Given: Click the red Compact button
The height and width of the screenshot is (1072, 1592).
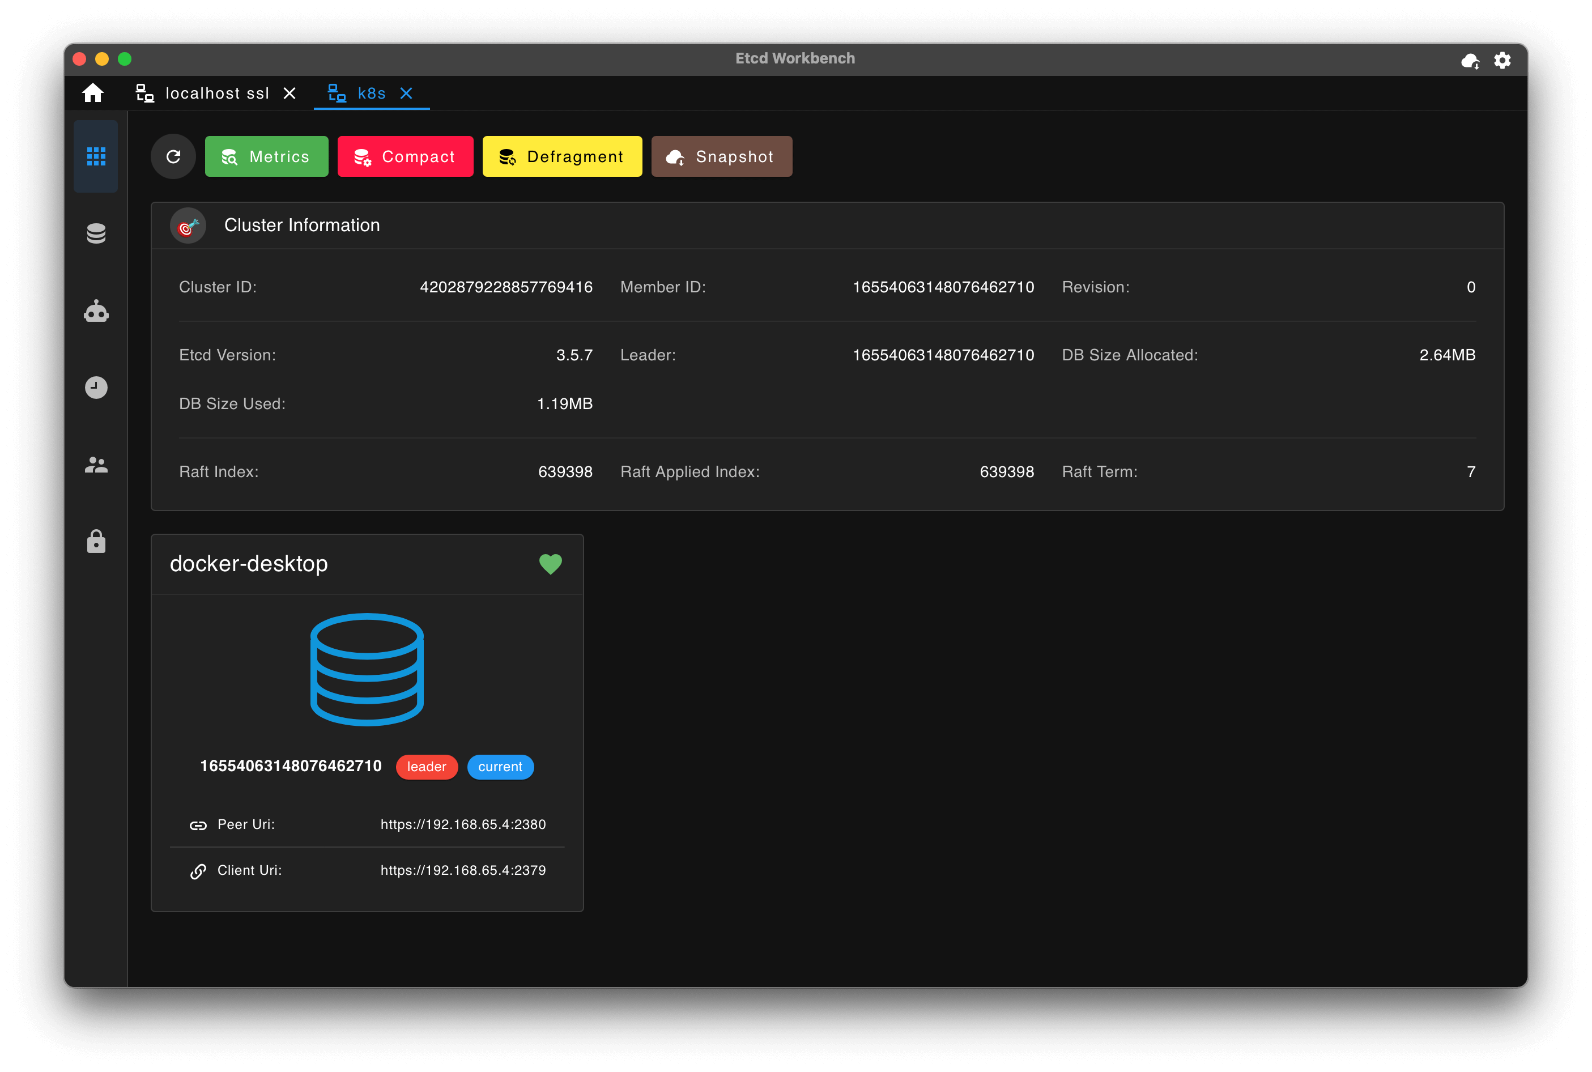Looking at the screenshot, I should point(405,156).
